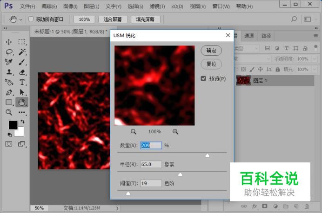Delete the current layer
This screenshot has width=322, height=213.
pyautogui.click(x=307, y=206)
